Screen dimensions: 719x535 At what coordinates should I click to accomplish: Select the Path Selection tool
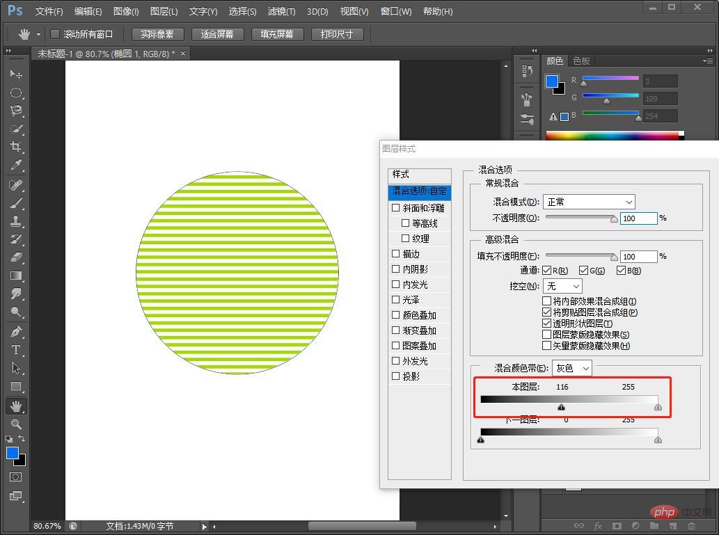pos(15,368)
